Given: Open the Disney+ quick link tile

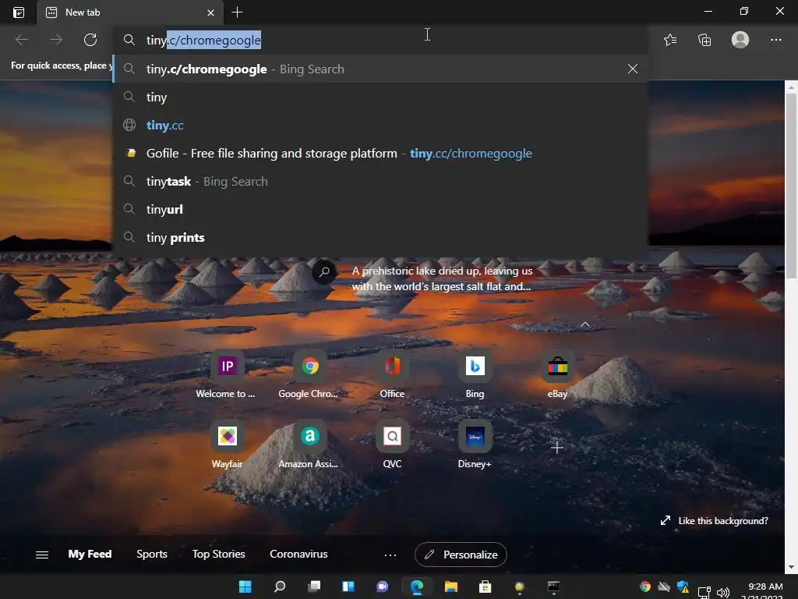Looking at the screenshot, I should (475, 445).
